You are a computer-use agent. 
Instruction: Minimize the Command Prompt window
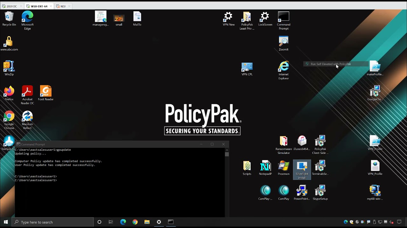click(201, 144)
